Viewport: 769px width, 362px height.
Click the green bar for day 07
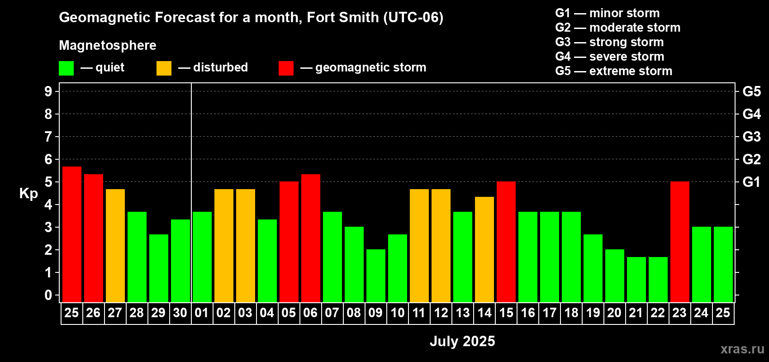click(332, 257)
